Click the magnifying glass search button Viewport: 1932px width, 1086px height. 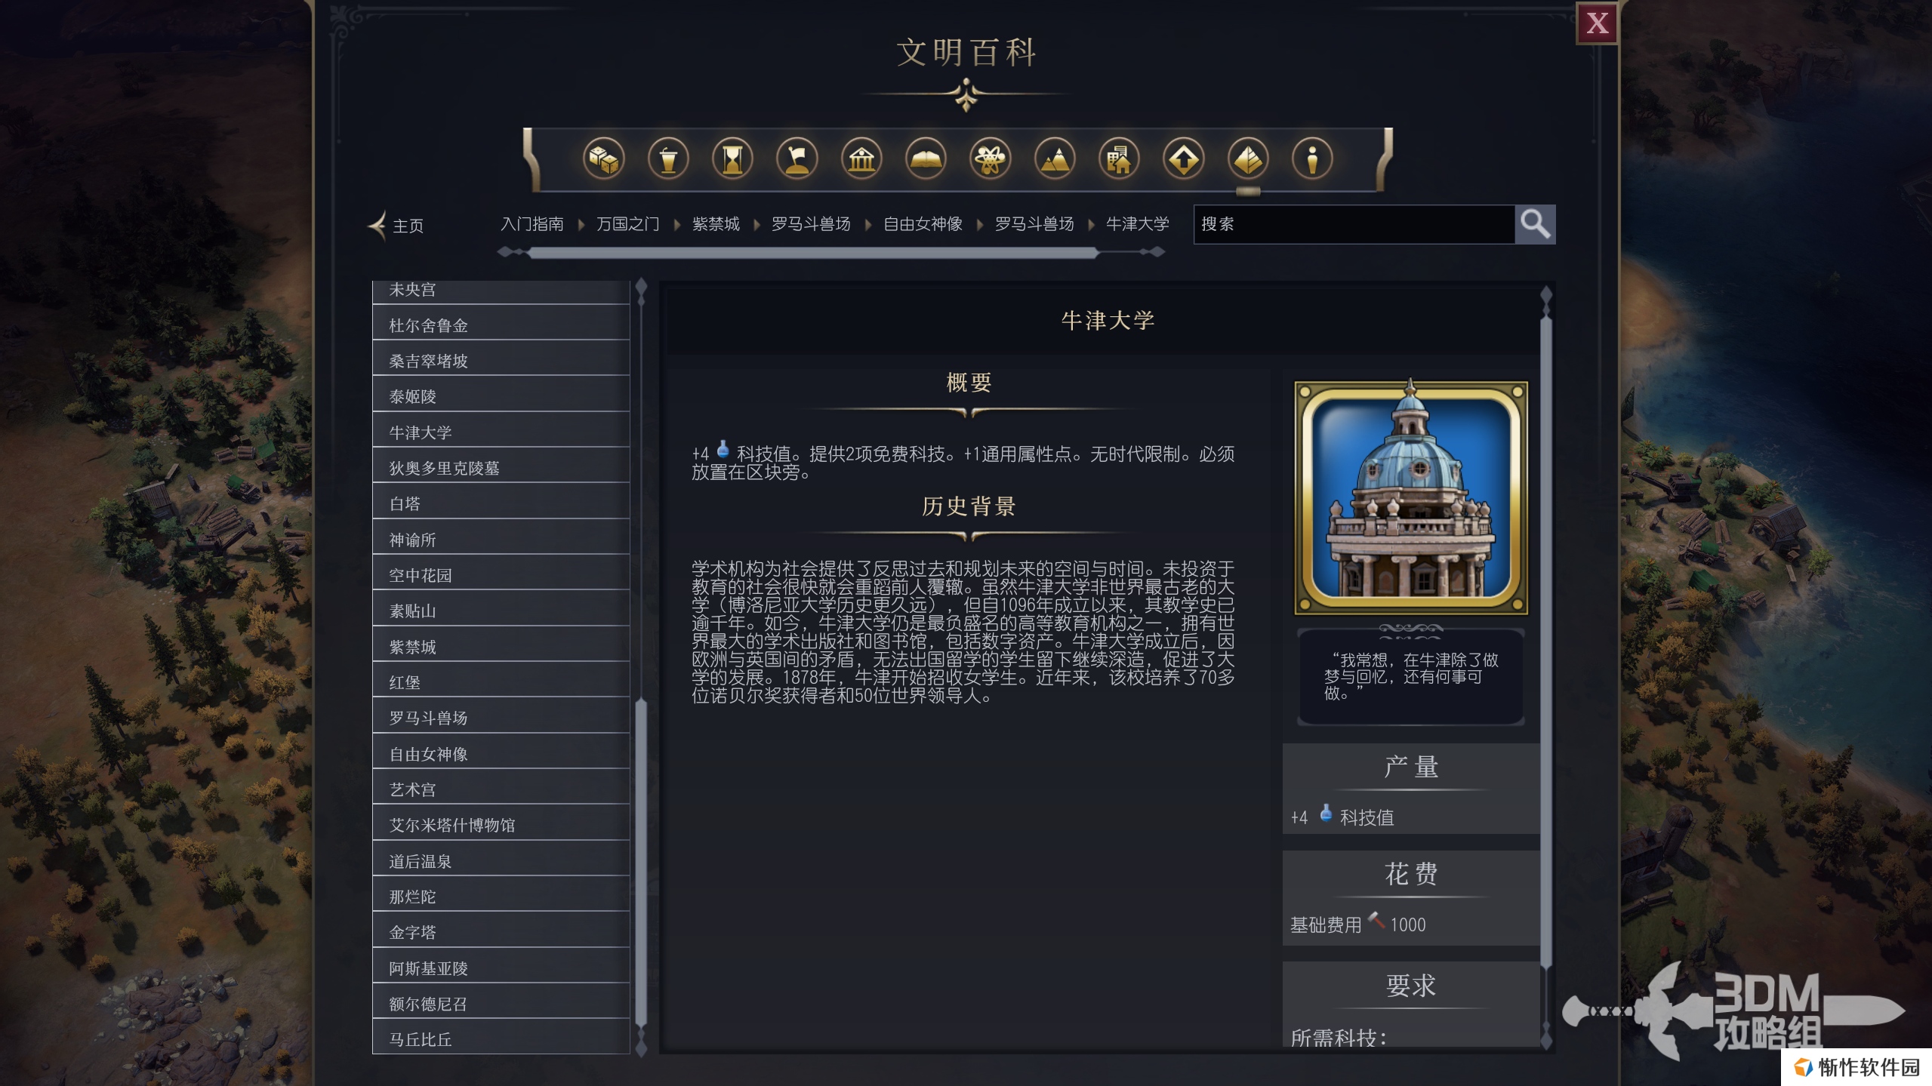(x=1535, y=224)
